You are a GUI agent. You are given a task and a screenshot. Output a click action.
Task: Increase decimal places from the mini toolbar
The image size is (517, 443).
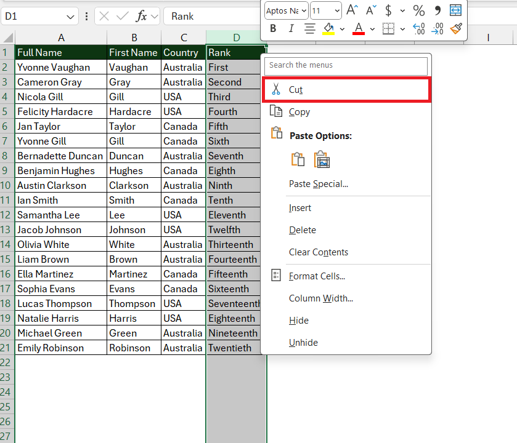pos(419,28)
